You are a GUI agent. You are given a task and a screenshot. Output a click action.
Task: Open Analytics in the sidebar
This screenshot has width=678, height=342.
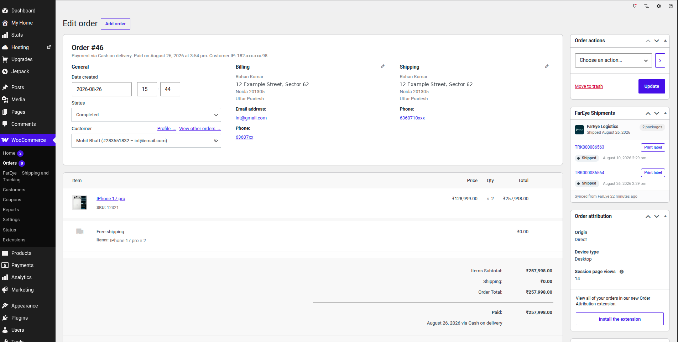28,277
